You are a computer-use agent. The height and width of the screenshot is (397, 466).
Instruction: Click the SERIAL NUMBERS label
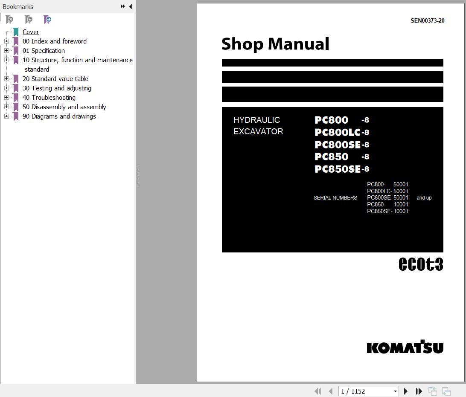pos(335,198)
